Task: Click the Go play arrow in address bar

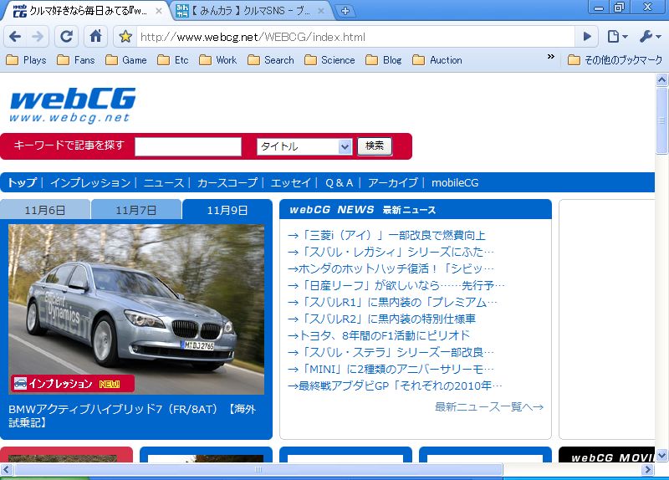Action: click(x=588, y=37)
